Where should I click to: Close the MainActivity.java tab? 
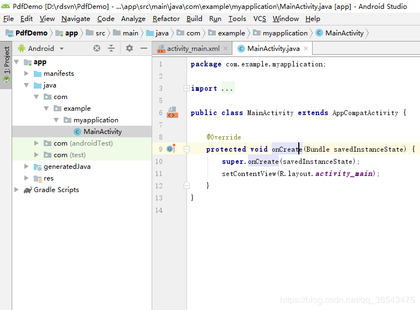(305, 49)
